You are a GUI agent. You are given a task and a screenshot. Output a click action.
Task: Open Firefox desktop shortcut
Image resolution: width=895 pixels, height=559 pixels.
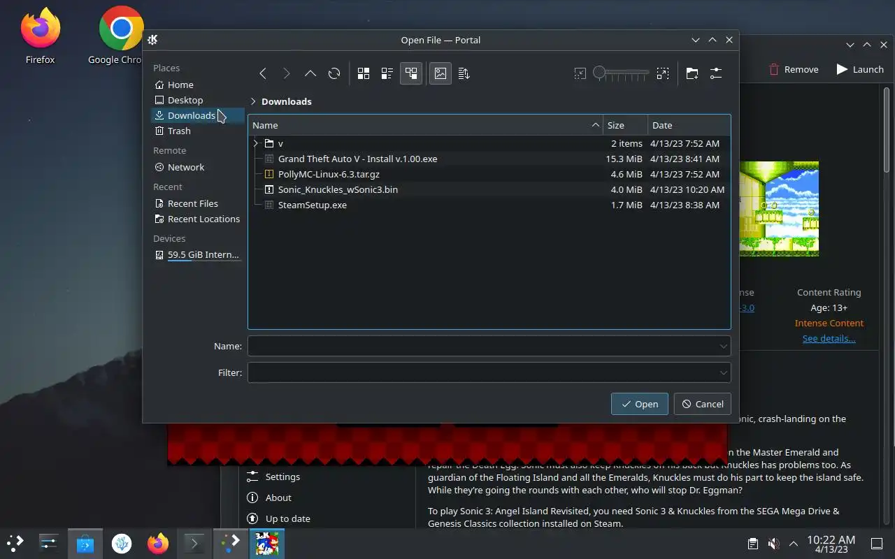[x=40, y=36]
